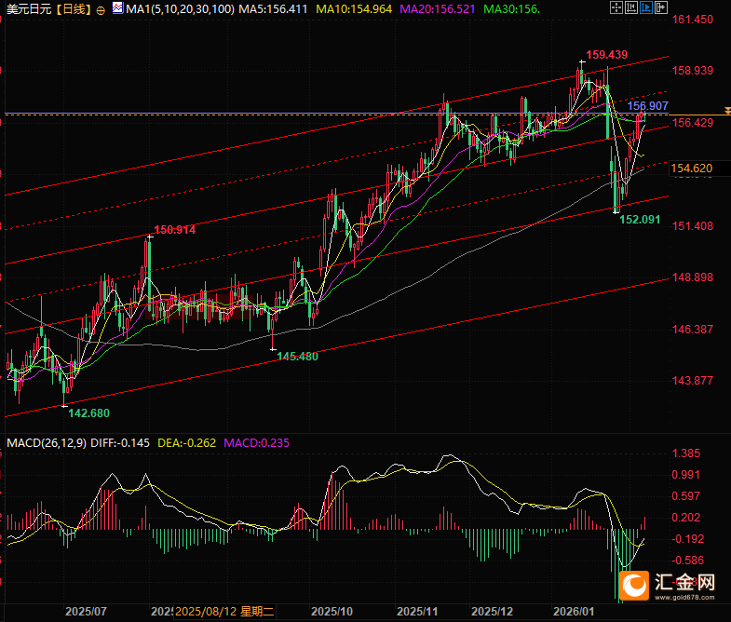
Task: Click the 152.091 low price label
Action: 640,219
